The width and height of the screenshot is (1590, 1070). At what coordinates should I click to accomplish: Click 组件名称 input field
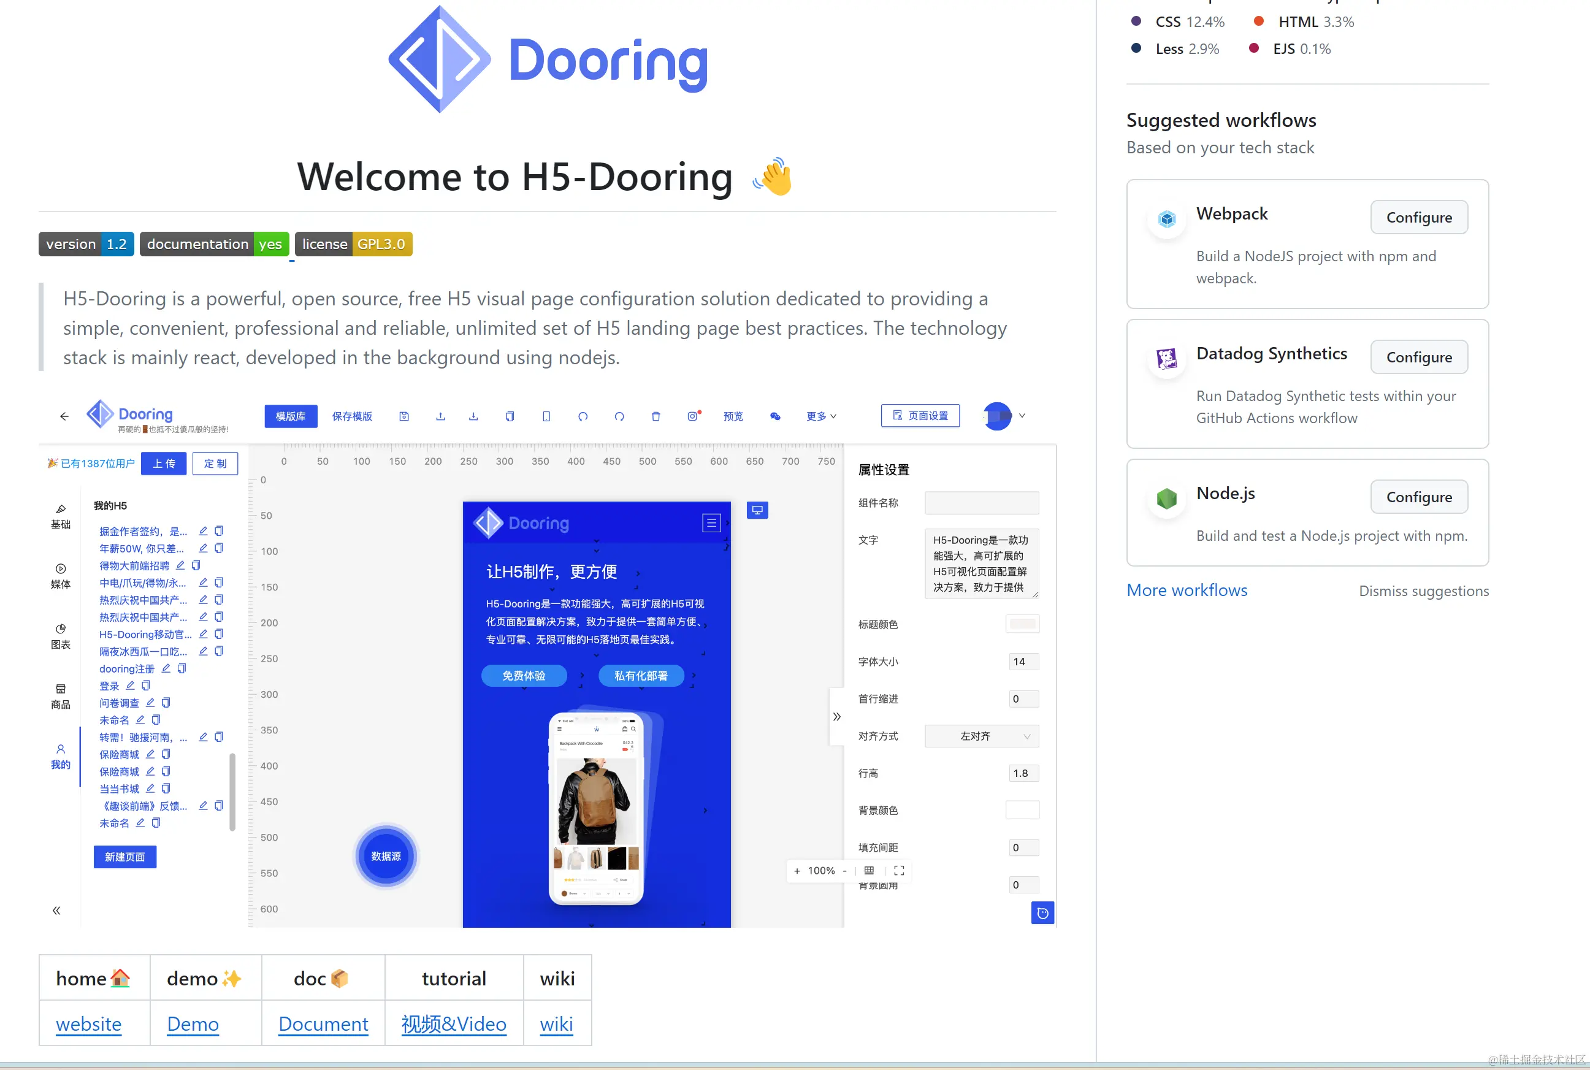pyautogui.click(x=982, y=503)
